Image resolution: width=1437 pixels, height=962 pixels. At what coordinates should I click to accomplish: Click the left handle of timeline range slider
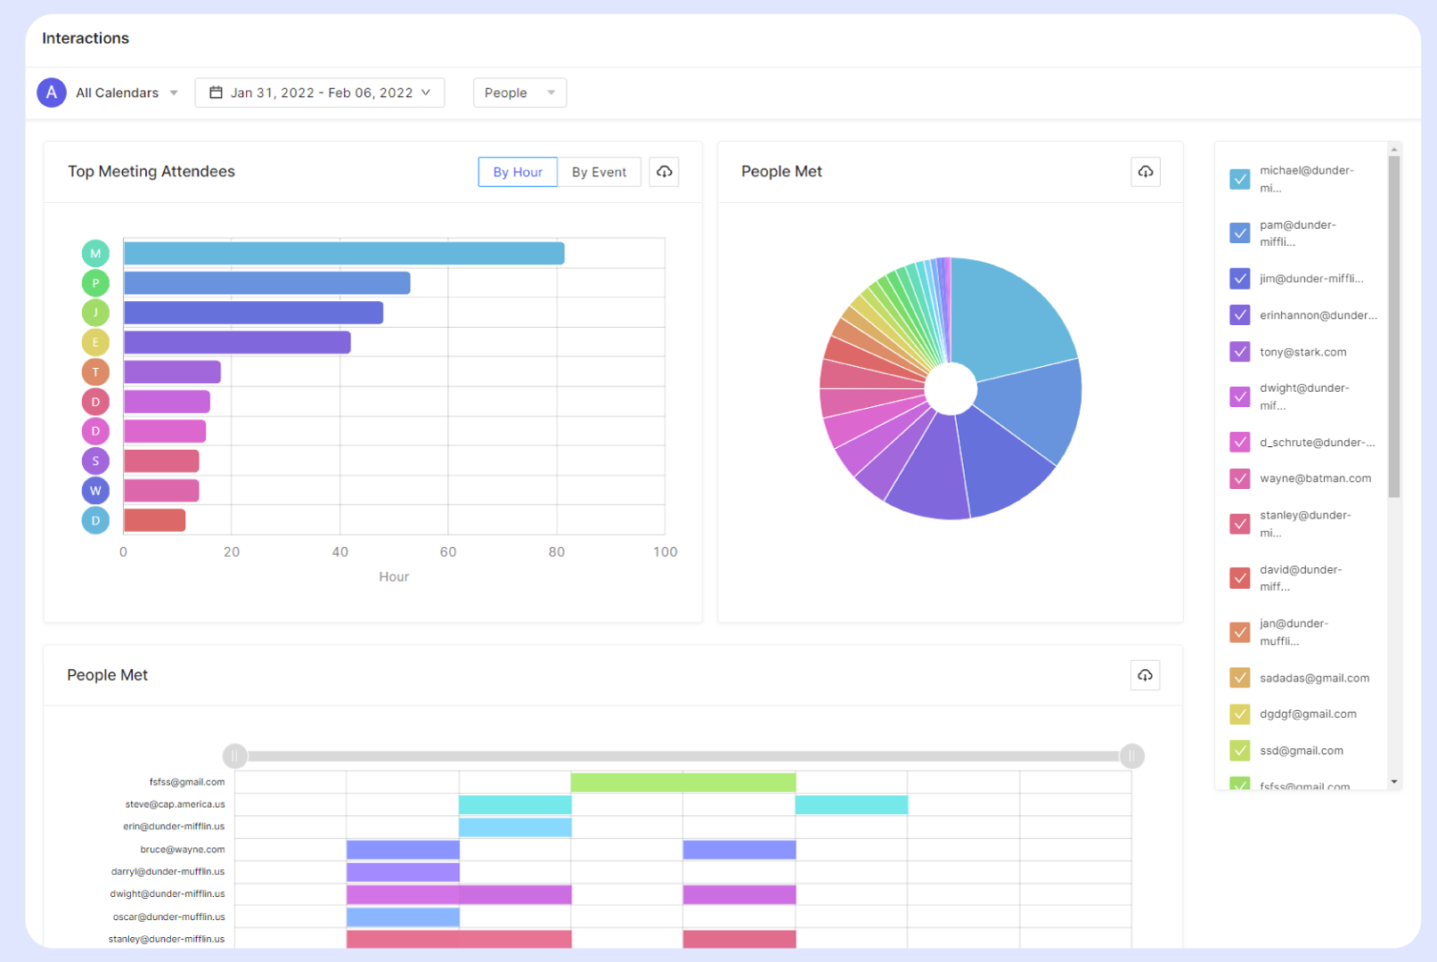coord(235,756)
